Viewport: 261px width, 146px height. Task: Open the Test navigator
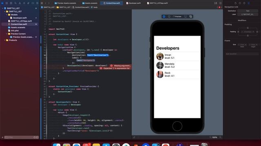pos(24,3)
